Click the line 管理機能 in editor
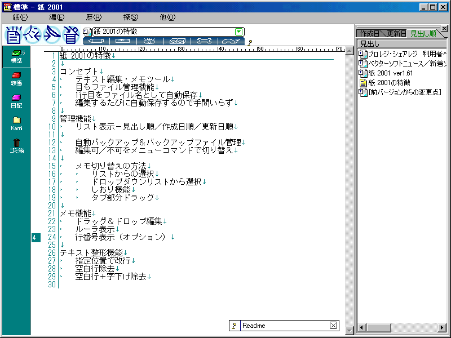The width and height of the screenshot is (451, 338). [76, 119]
